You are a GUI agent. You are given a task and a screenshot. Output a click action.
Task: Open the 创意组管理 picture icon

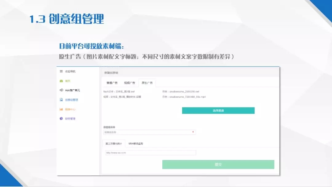(x=61, y=100)
